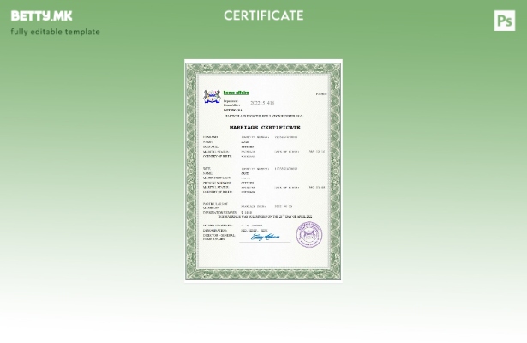Click the Photoshop Ps icon
This screenshot has height=343, width=527.
coord(504,21)
